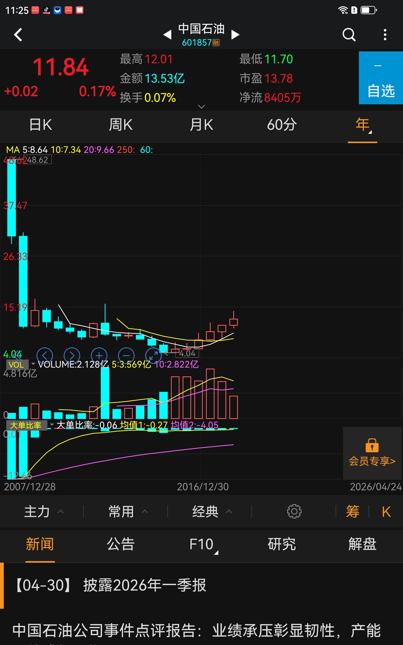
Task: Open the VOL indicator dropdown
Action: click(x=21, y=365)
